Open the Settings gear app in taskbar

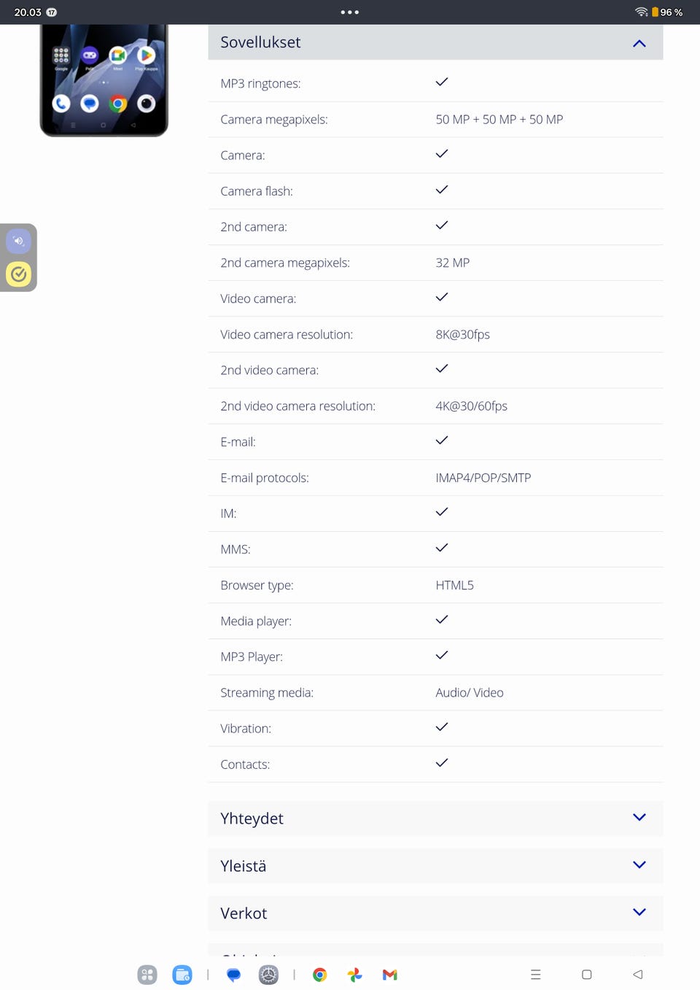(x=268, y=975)
